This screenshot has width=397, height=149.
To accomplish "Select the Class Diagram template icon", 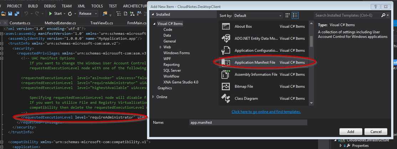I will [x=226, y=99].
